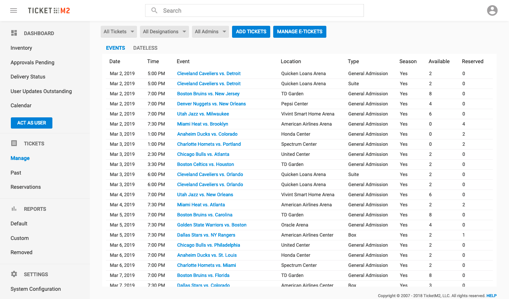Image resolution: width=509 pixels, height=299 pixels.
Task: Click the Act As User button
Action: coord(31,123)
